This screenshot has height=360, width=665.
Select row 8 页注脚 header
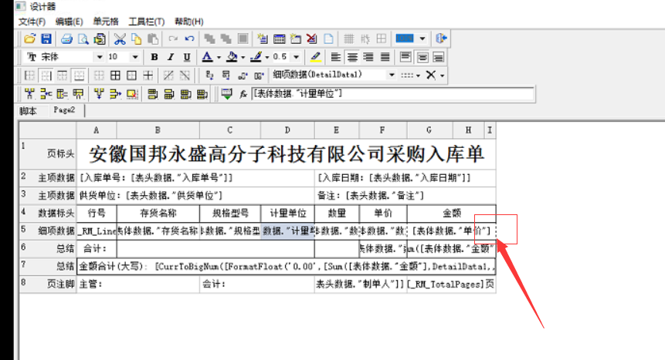[x=48, y=284]
